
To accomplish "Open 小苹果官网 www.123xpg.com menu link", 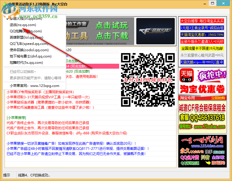I will 34,86.
